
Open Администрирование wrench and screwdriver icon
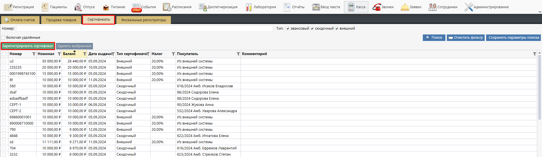469,7
